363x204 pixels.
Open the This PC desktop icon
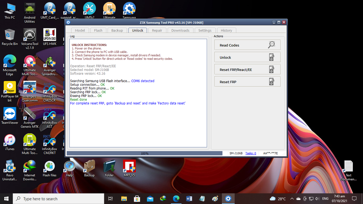coord(10,11)
